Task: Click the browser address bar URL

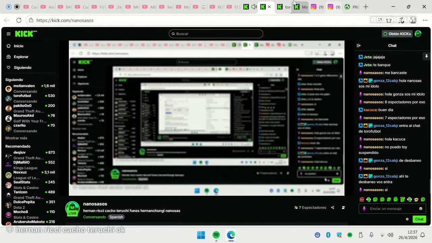Action: coord(65,20)
